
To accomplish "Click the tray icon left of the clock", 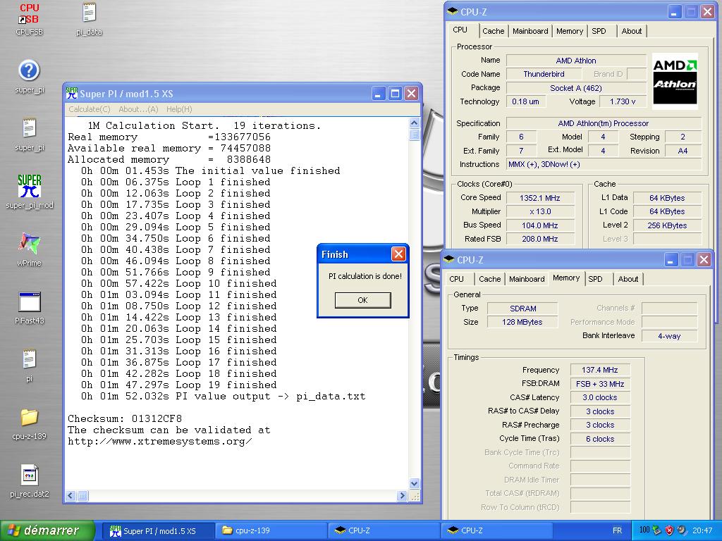I will 682,530.
